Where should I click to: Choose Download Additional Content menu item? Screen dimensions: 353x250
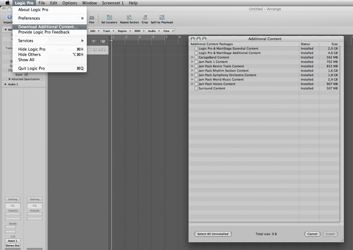pos(48,27)
